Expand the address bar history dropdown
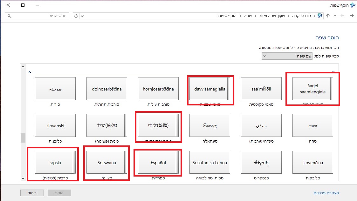Viewport: 357px width, 201px height. coord(83,16)
